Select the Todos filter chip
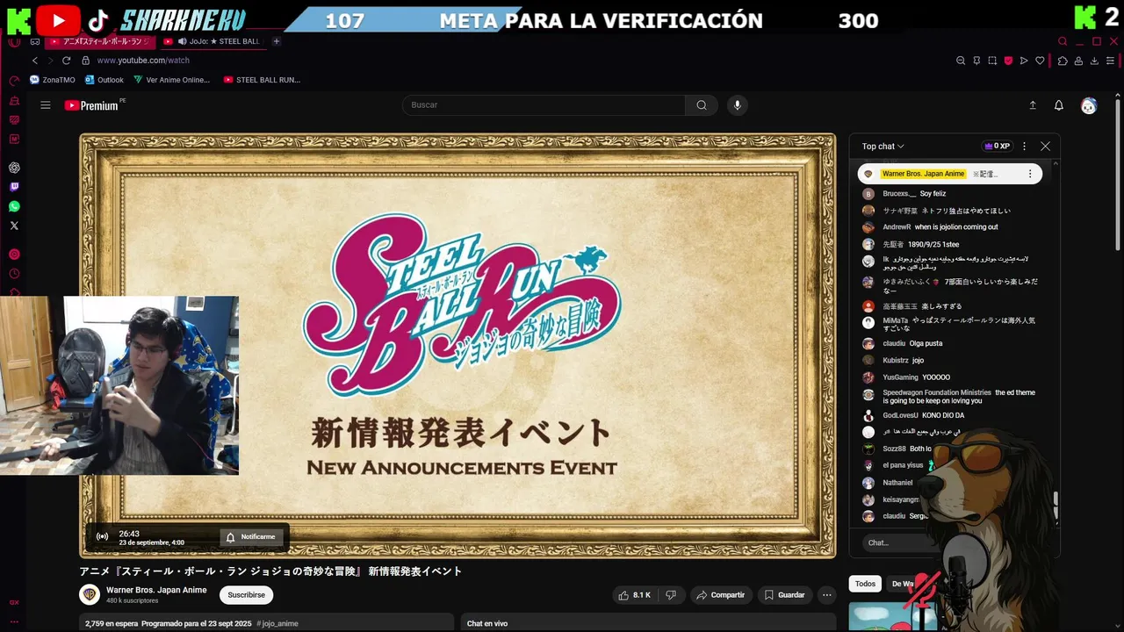This screenshot has width=1124, height=632. [866, 584]
